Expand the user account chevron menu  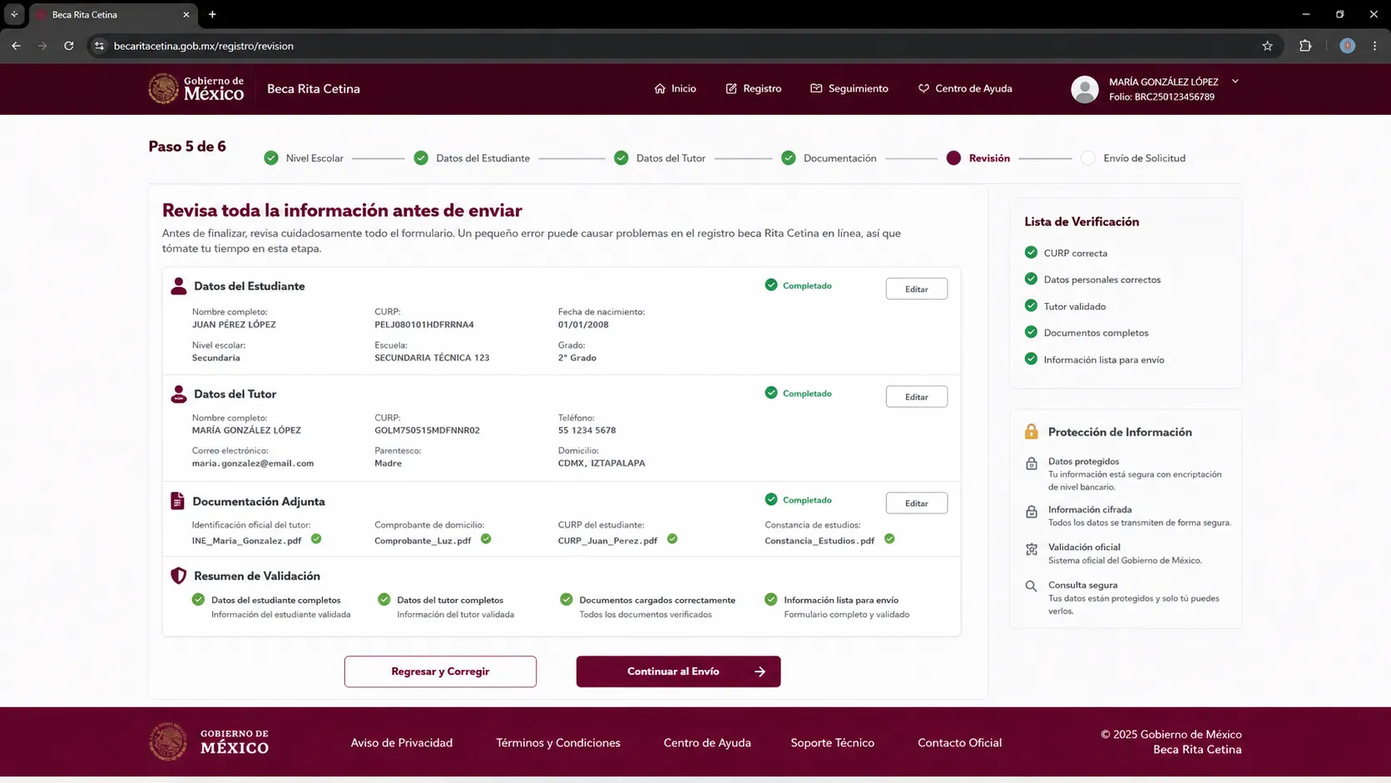1235,82
